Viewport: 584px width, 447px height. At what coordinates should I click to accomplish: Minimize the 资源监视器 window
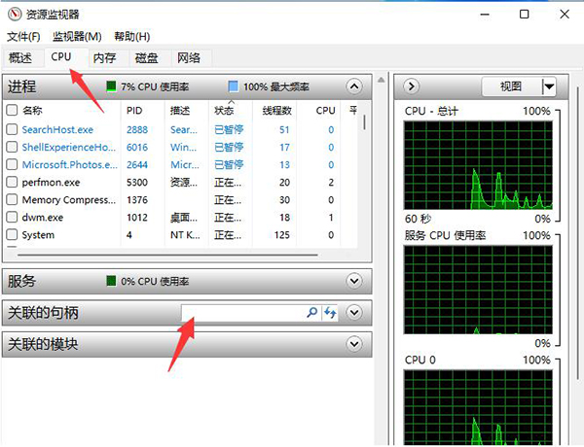point(485,15)
